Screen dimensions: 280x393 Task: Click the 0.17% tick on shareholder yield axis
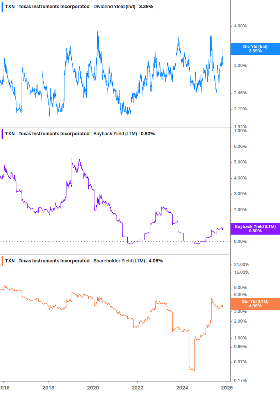pos(240,380)
